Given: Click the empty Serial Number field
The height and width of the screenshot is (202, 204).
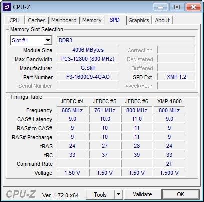Looking at the screenshot, I should point(88,86).
